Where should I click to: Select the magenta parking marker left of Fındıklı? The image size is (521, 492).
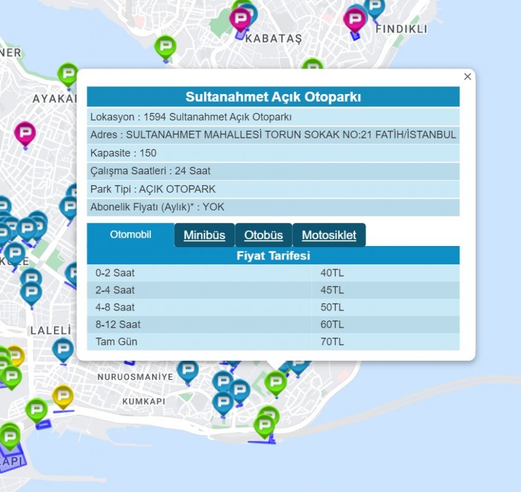point(354,20)
